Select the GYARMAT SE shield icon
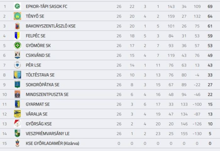 click(x=17, y=104)
